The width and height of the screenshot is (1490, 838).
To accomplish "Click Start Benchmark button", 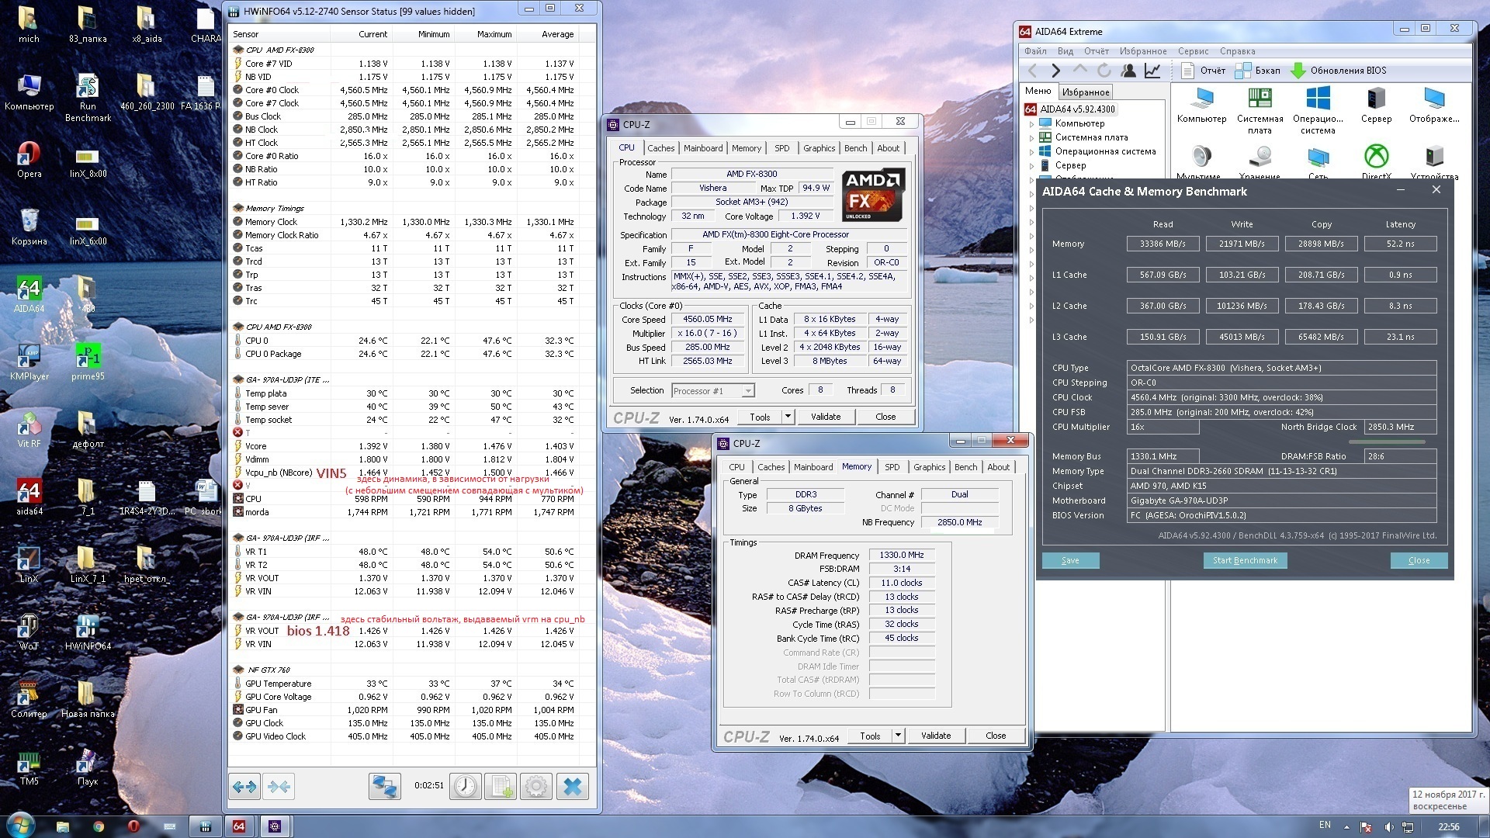I will (x=1244, y=560).
